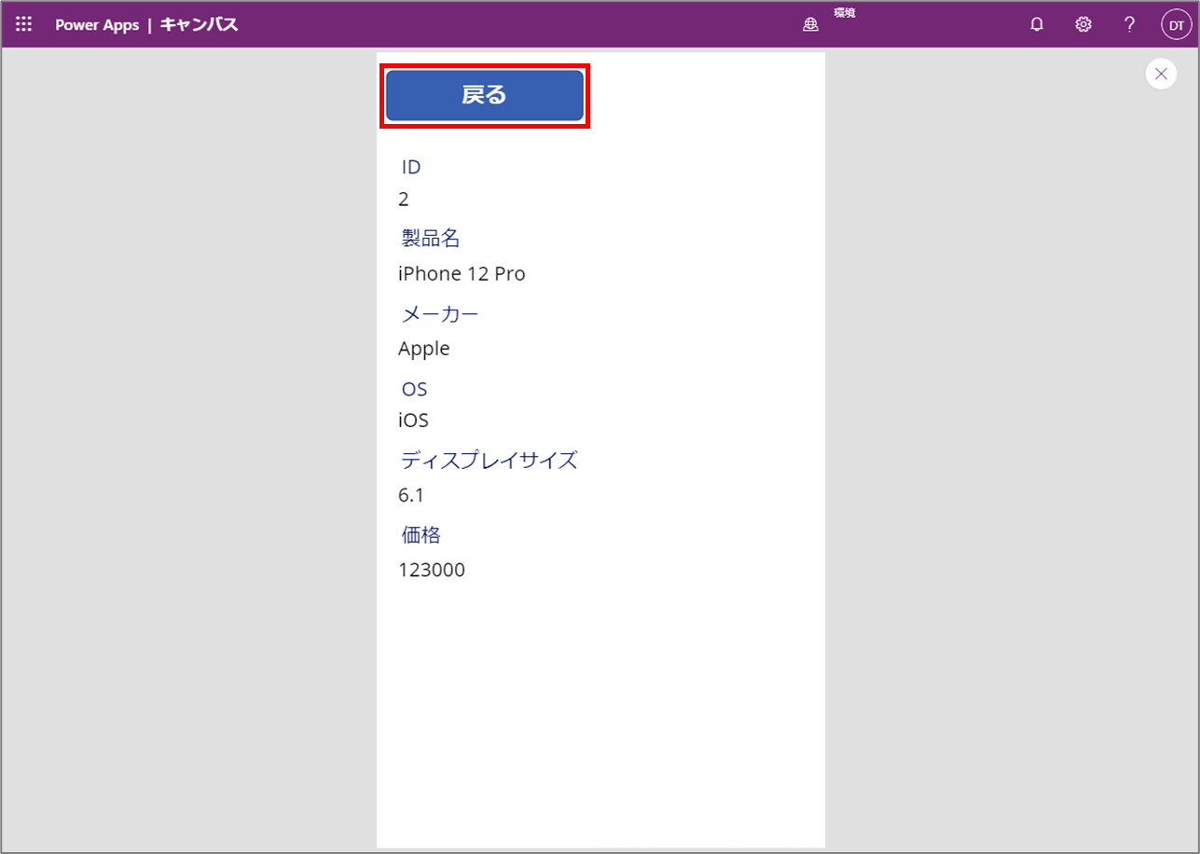Select the iOS value text
1200x854 pixels.
(413, 420)
